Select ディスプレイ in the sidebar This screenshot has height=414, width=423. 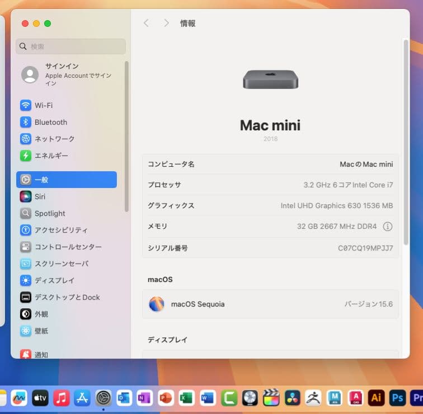(x=67, y=280)
